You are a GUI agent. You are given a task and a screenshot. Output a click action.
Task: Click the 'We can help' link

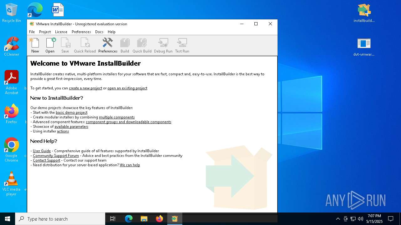coord(130,165)
